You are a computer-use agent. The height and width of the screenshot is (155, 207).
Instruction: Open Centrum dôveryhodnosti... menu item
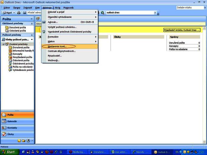tap(70, 51)
